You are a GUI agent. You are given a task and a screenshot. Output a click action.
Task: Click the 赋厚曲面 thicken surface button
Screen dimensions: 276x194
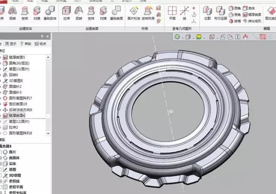pos(251,15)
